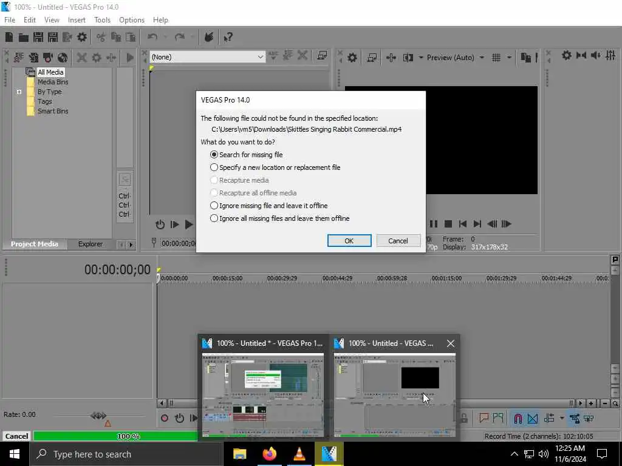
Task: Click the Enable Snapping magnet icon
Action: tap(518, 419)
